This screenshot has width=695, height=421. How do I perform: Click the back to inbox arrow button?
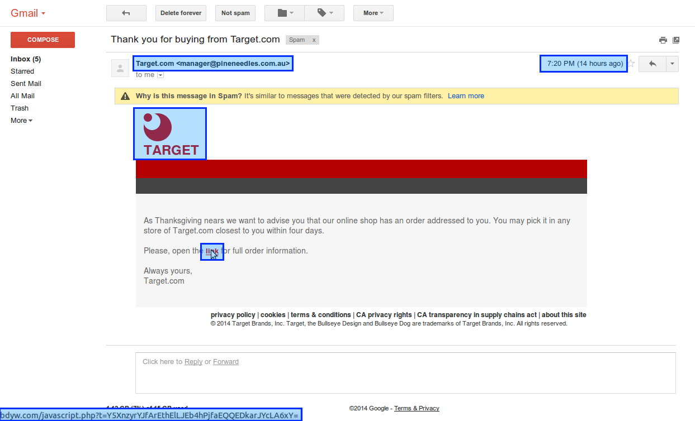click(126, 13)
